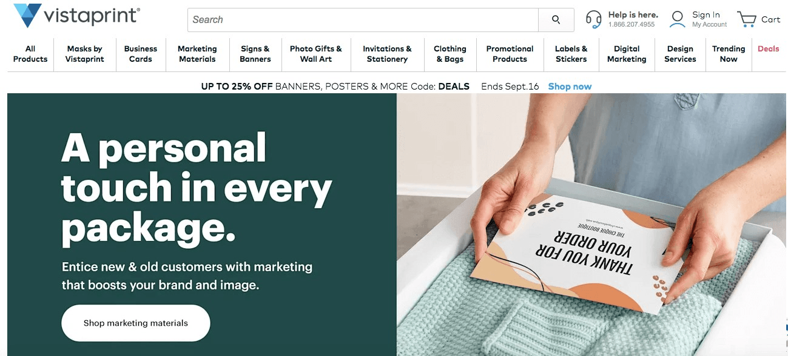Go to Clothing & Bags
This screenshot has height=356, width=788.
tap(450, 54)
